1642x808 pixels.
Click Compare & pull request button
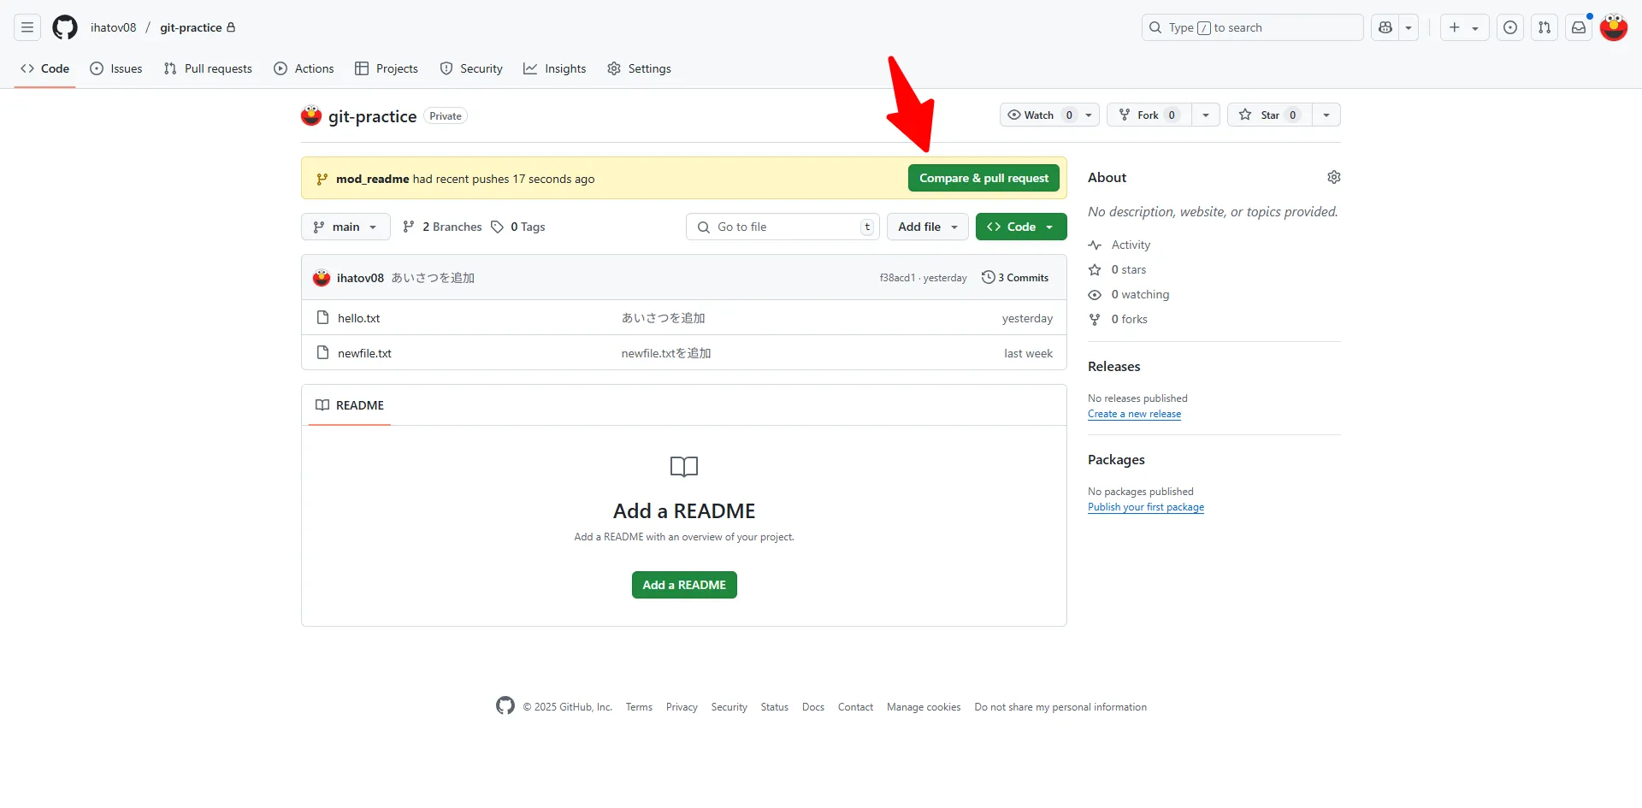(983, 178)
